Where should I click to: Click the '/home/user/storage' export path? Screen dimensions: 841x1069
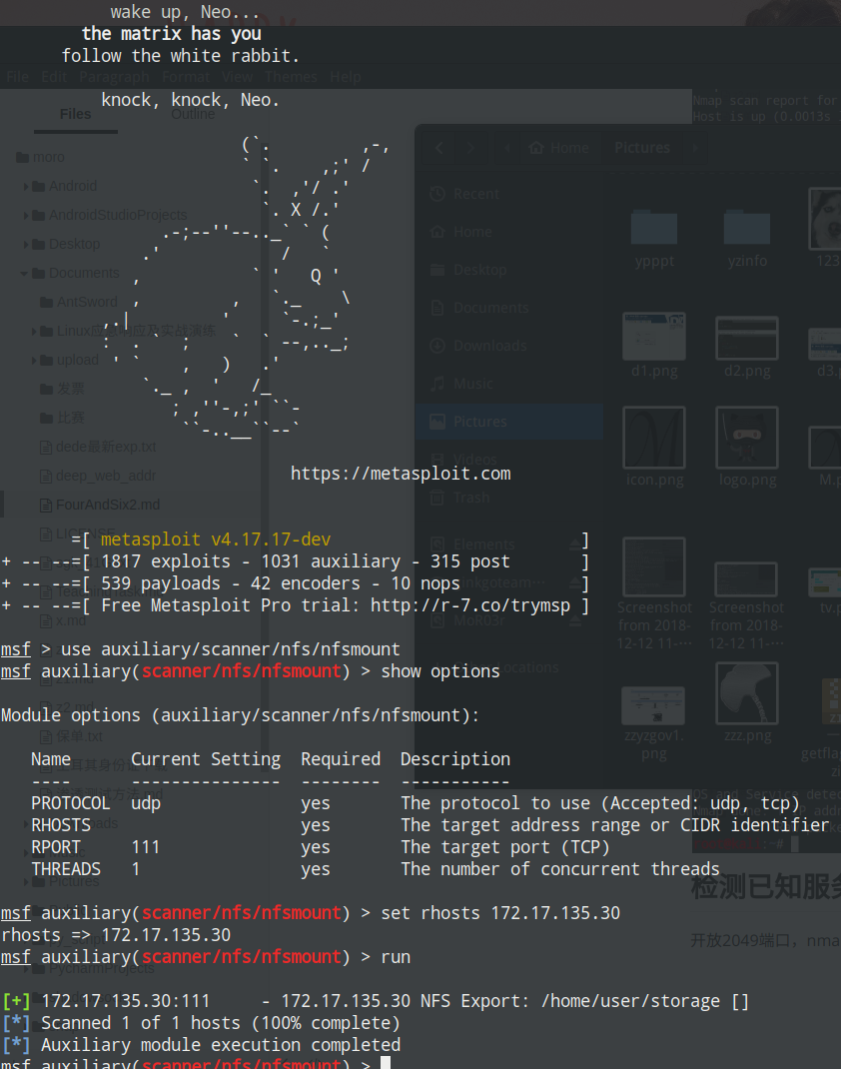[630, 1001]
